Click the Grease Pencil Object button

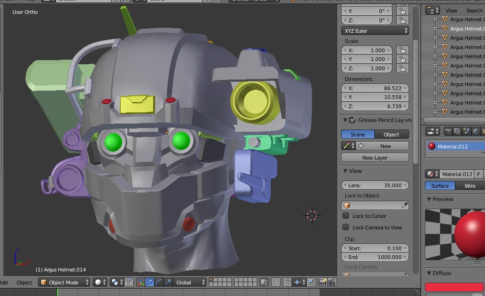coord(392,135)
